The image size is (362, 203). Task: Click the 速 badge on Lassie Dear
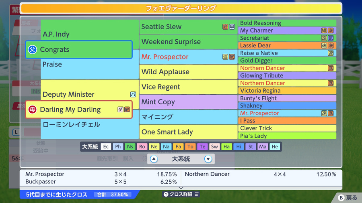tap(324, 46)
